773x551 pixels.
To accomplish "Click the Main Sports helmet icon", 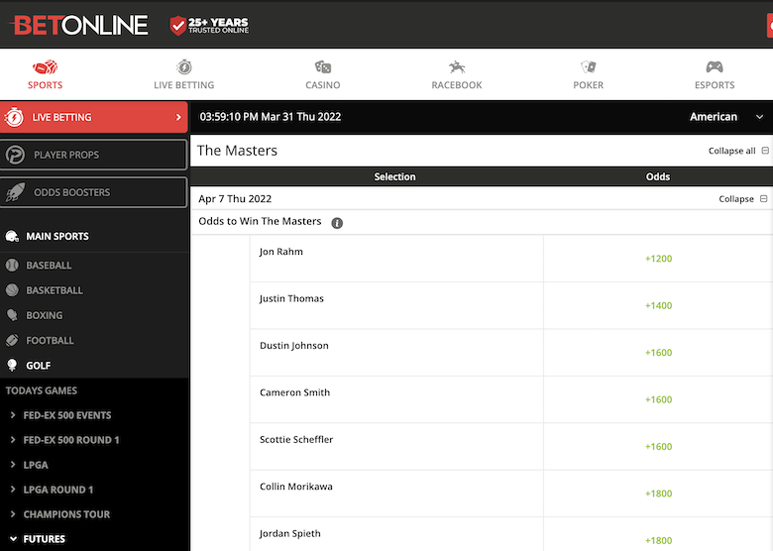I will (12, 236).
